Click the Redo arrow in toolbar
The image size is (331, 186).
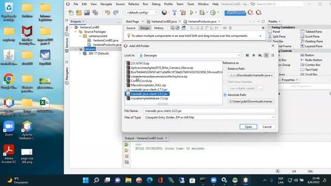(x=116, y=12)
